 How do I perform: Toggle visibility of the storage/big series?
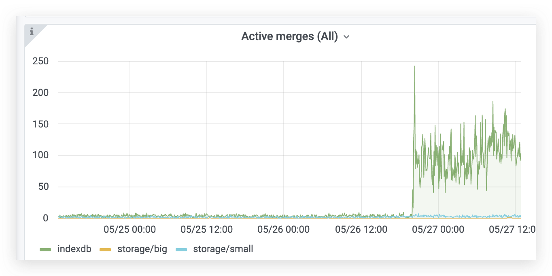(142, 249)
